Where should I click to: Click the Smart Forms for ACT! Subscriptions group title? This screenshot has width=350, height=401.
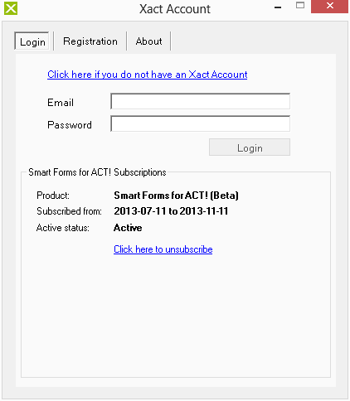click(97, 172)
